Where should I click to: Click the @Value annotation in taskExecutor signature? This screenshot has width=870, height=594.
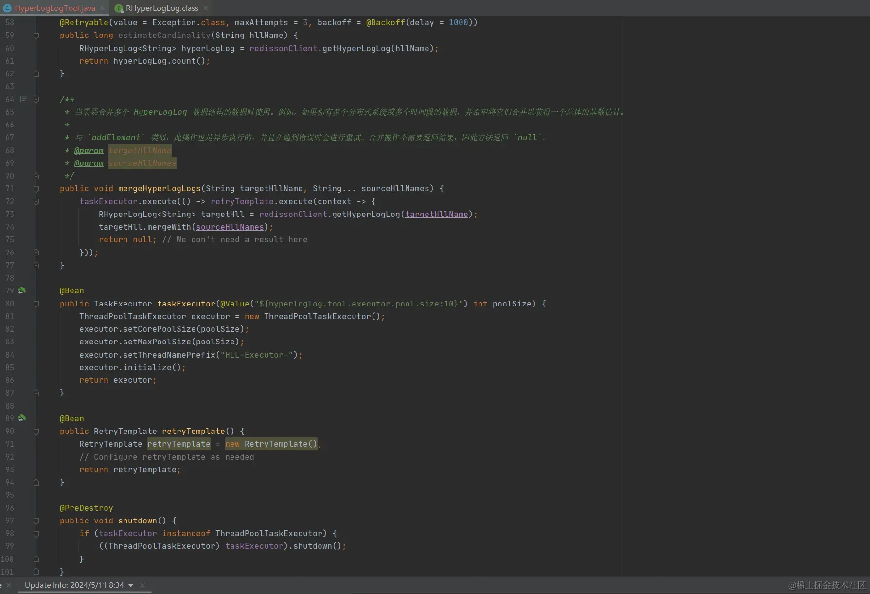234,304
